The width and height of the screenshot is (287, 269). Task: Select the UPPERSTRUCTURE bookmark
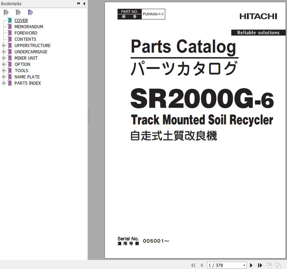32,45
